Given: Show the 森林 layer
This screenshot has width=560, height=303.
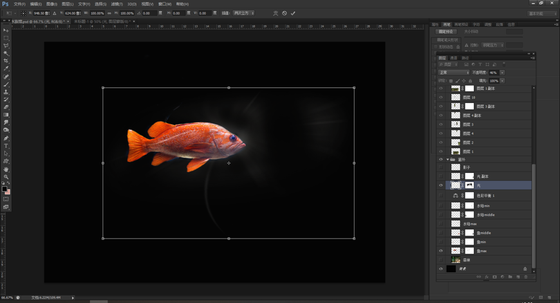Looking at the screenshot, I should tap(441, 260).
